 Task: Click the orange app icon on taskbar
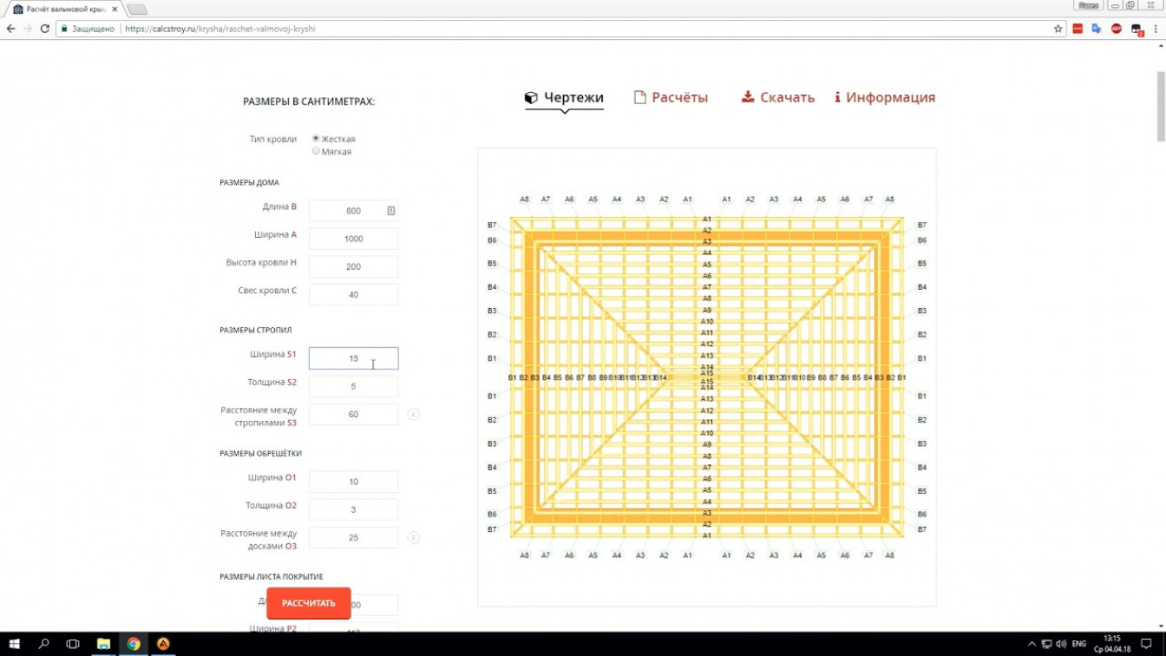tap(163, 644)
